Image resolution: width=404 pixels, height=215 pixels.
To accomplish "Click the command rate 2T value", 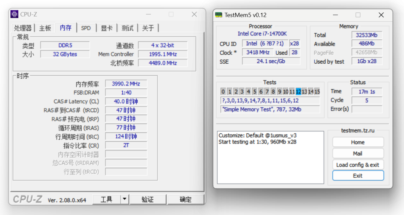I will pos(126,145).
